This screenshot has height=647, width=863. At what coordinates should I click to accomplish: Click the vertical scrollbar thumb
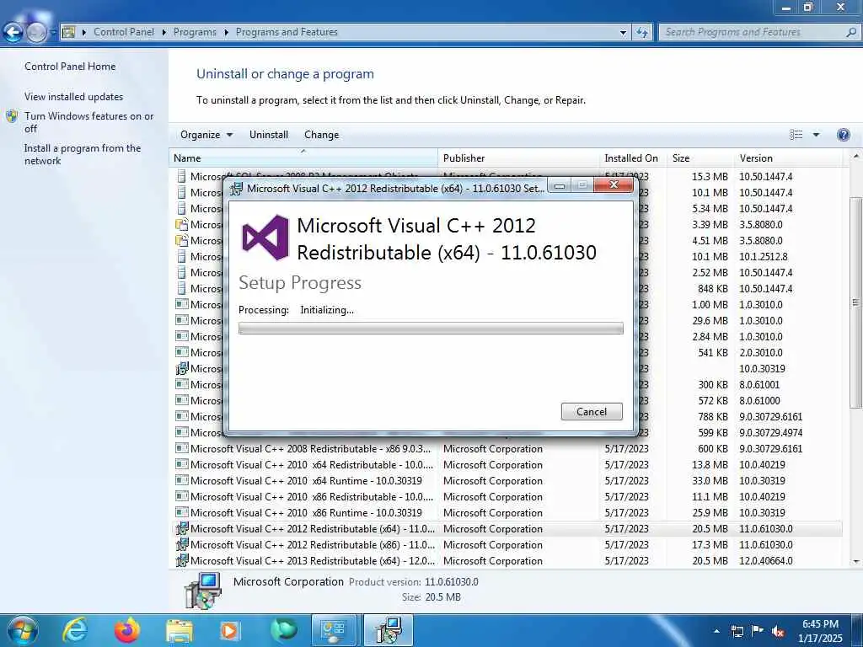(855, 302)
